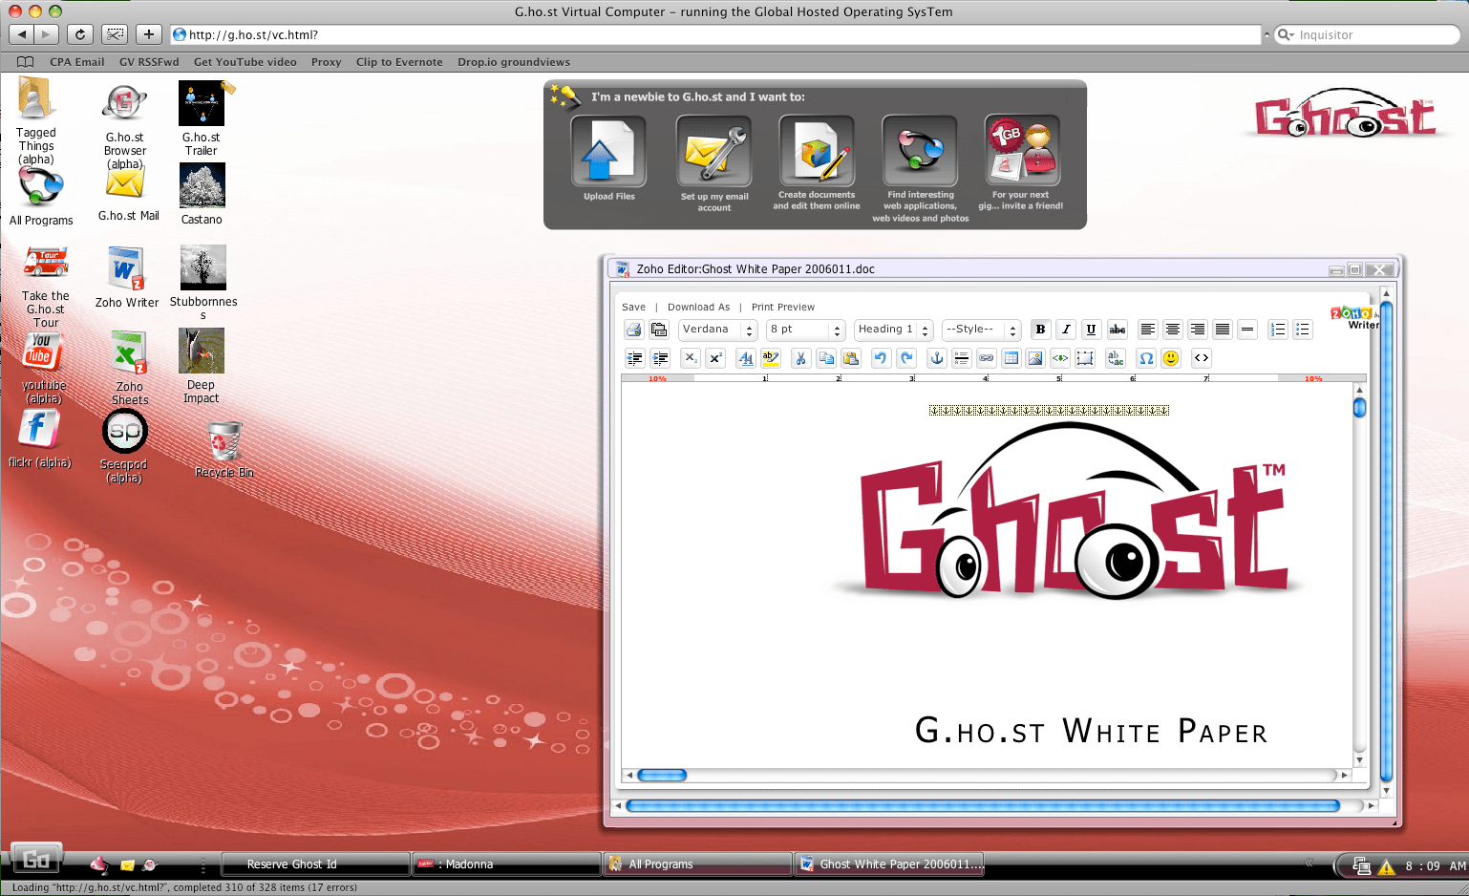Open the Recycle Bin
1469x896 pixels.
coord(224,450)
